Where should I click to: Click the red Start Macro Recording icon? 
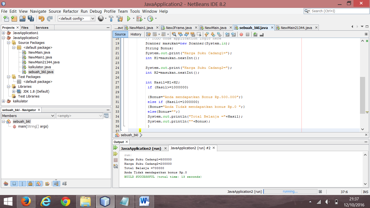point(241,34)
